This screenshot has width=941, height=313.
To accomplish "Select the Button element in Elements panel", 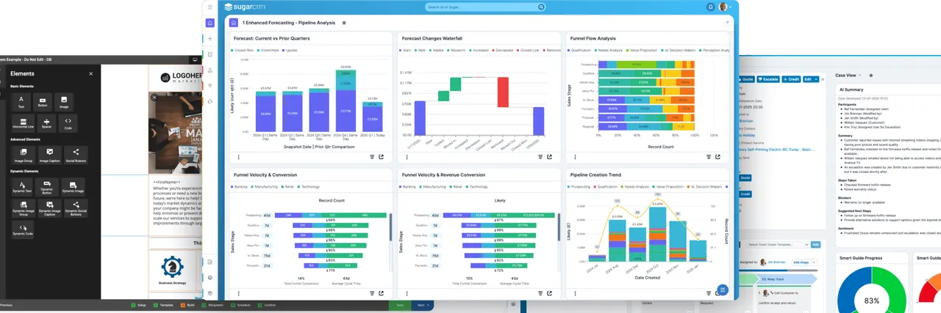I will [x=43, y=100].
